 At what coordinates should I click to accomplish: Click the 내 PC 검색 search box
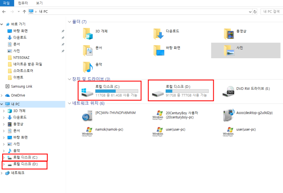pyautogui.click(x=272, y=12)
